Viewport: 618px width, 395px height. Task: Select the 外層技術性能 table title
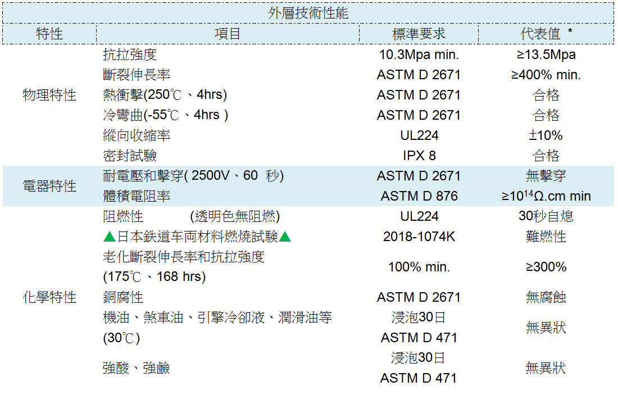[x=308, y=13]
